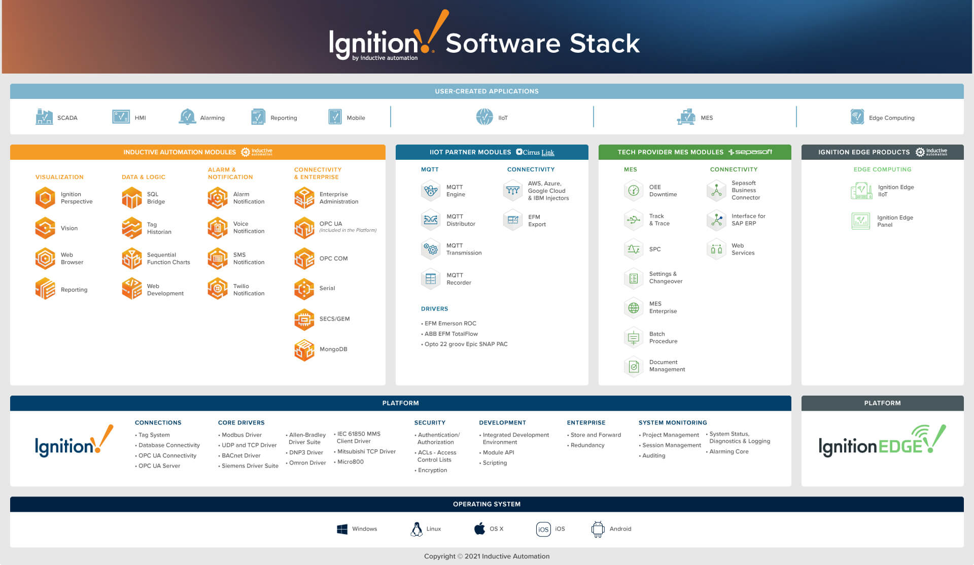Image resolution: width=974 pixels, height=565 pixels.
Task: Click the Voice Notification module icon
Action: click(218, 228)
